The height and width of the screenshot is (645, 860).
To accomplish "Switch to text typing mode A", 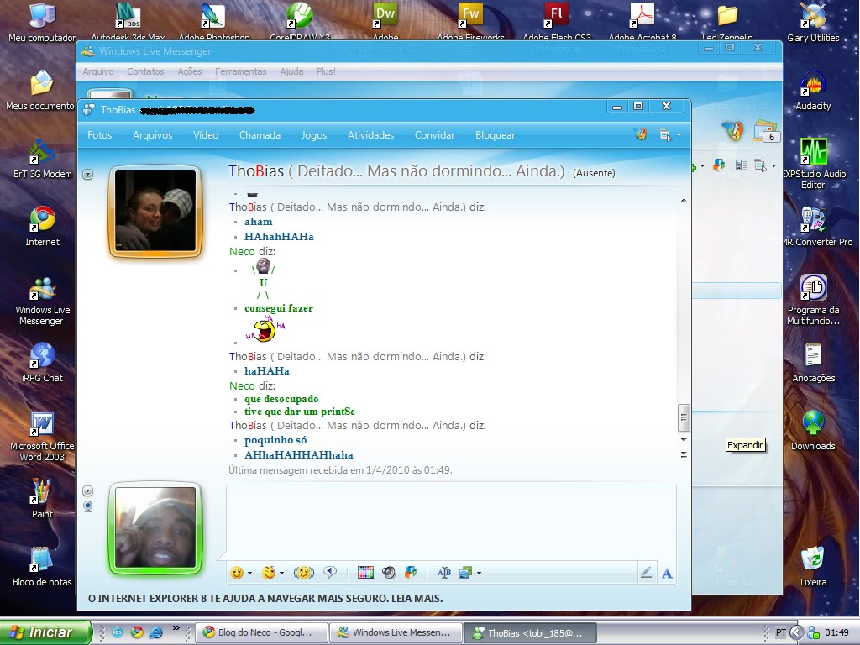I will [667, 573].
